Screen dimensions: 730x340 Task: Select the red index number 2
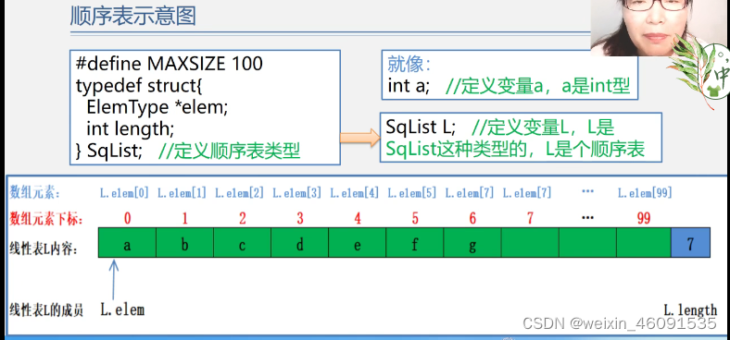coord(243,218)
